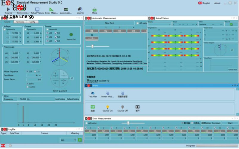Select quadrant IV in Select Quadrant circle

(63, 82)
